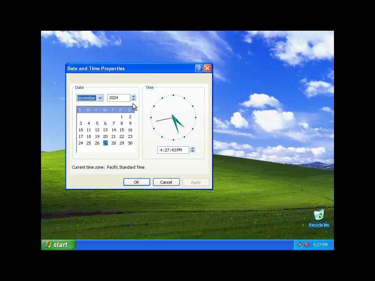Pick day 29 in the calendar
The height and width of the screenshot is (281, 375).
click(x=122, y=143)
